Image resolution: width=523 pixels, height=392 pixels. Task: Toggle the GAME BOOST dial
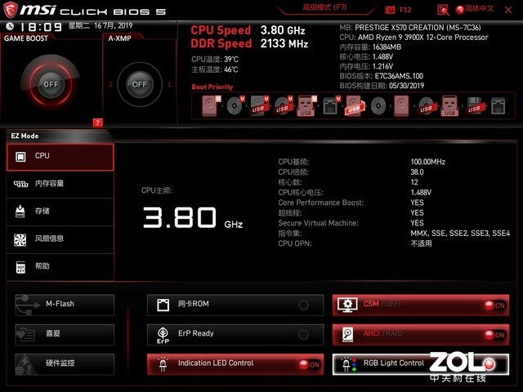[51, 84]
